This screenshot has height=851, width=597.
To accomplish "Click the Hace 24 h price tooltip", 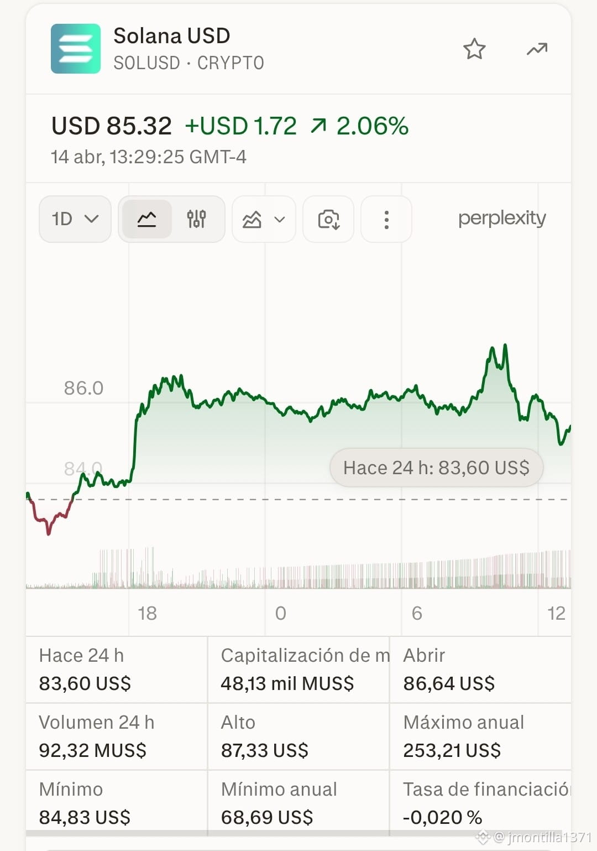I will (x=437, y=468).
